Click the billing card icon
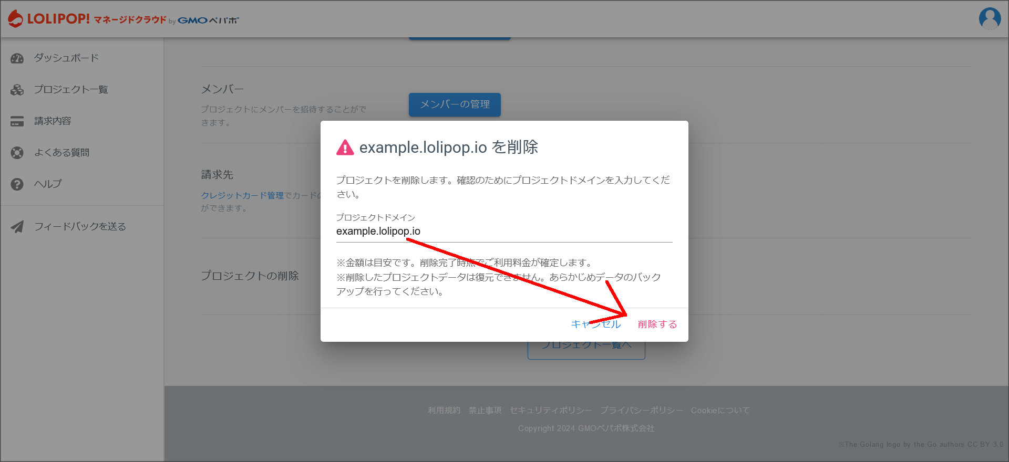1009x462 pixels. [17, 121]
